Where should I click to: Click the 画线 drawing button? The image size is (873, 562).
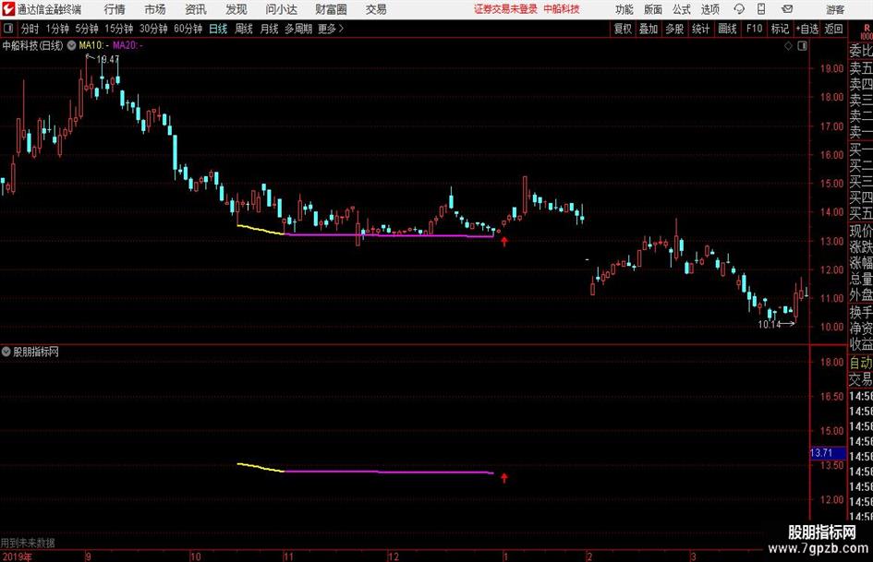tap(727, 29)
